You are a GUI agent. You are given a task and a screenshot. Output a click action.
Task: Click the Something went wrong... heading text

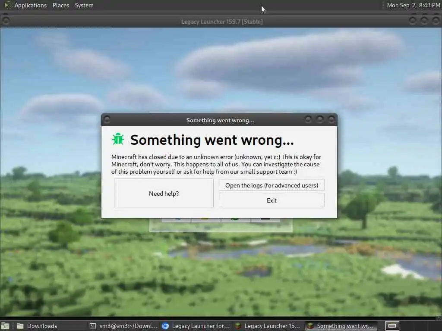tap(212, 140)
